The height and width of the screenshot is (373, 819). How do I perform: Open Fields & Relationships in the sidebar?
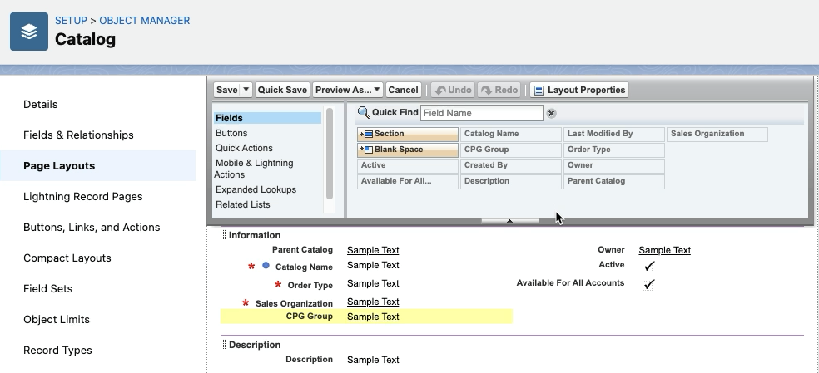tap(78, 135)
